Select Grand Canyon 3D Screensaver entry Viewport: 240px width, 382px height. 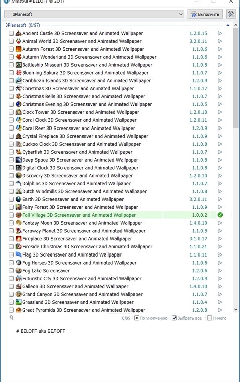pyautogui.click(x=82, y=294)
